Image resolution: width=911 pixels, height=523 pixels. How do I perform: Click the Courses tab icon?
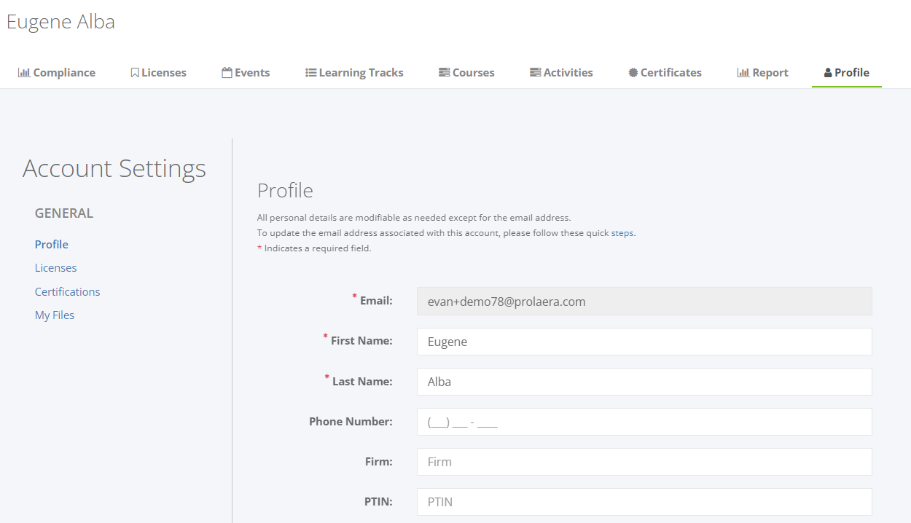[x=444, y=73]
